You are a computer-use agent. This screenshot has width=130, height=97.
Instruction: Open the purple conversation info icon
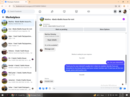124,19
